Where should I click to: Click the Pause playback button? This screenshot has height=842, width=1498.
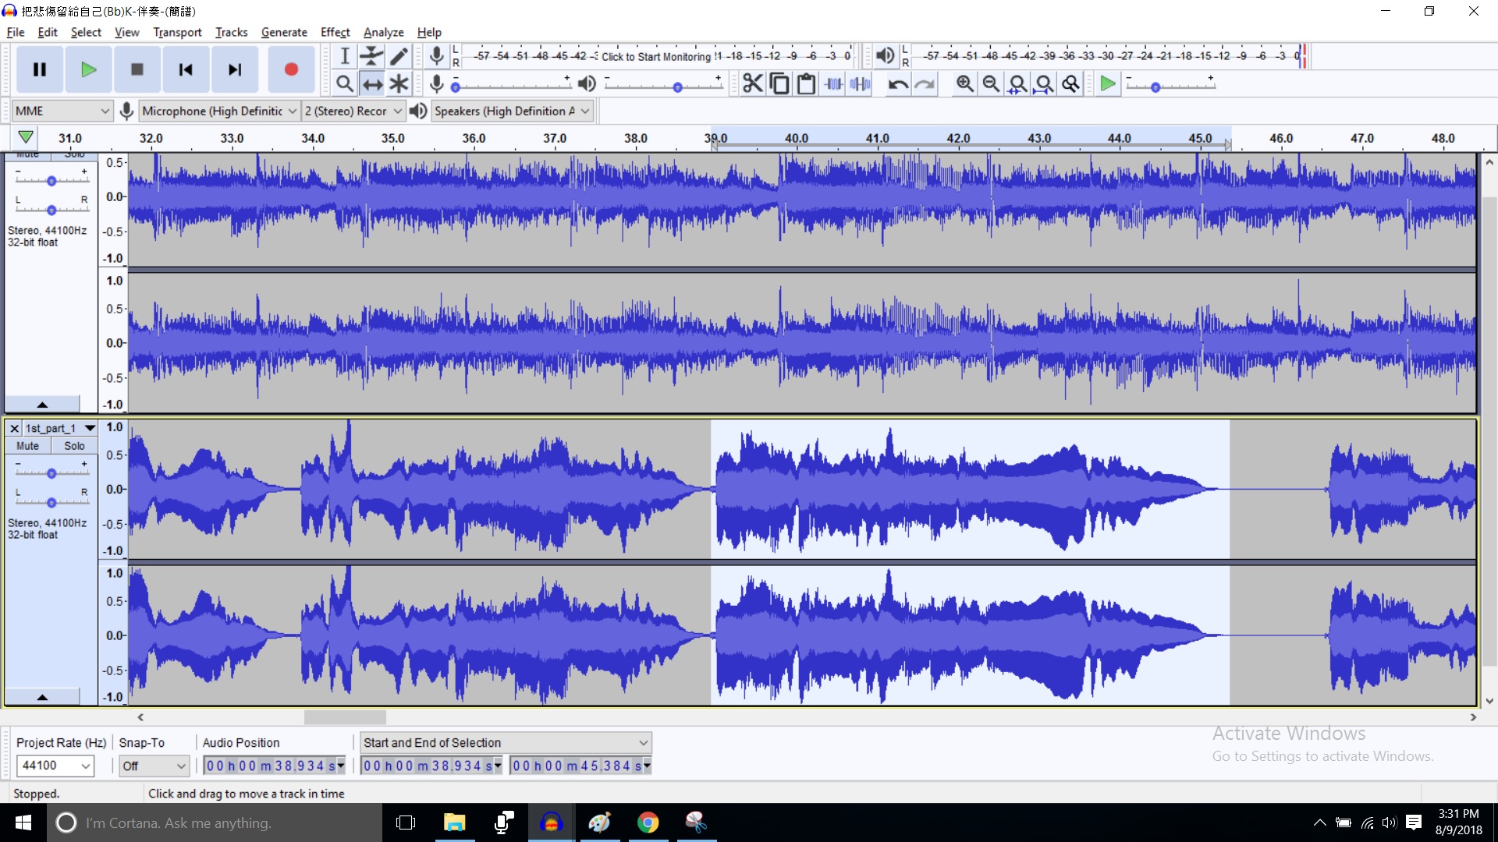(x=39, y=69)
